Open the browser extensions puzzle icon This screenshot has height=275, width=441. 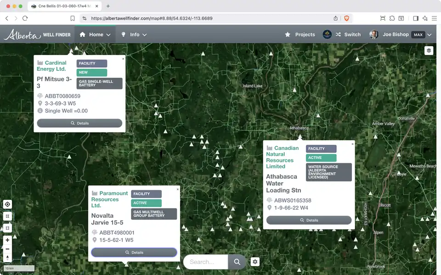[392, 18]
